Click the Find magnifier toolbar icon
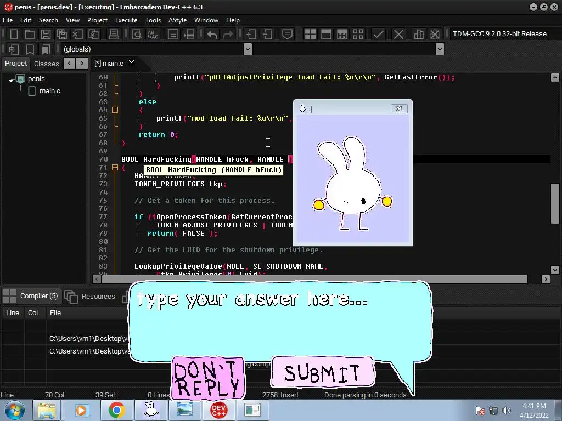 point(137,35)
